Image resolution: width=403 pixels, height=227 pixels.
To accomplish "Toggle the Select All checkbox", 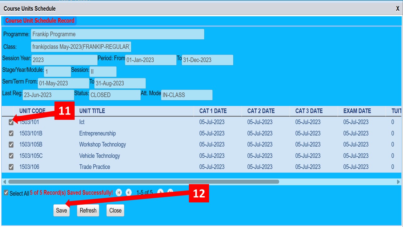I will pos(6,193).
